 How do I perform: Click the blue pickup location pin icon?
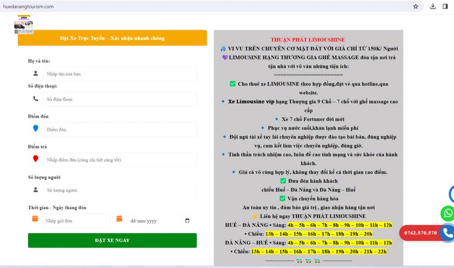[x=36, y=129]
